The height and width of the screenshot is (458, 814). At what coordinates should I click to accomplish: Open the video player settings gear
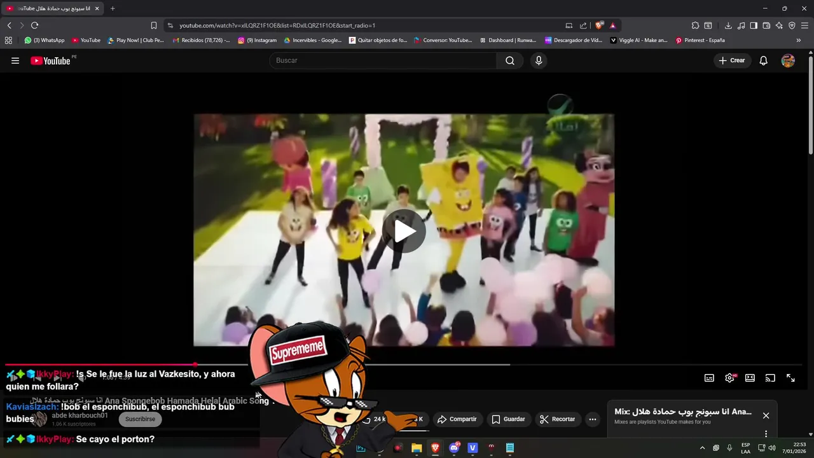pyautogui.click(x=729, y=378)
